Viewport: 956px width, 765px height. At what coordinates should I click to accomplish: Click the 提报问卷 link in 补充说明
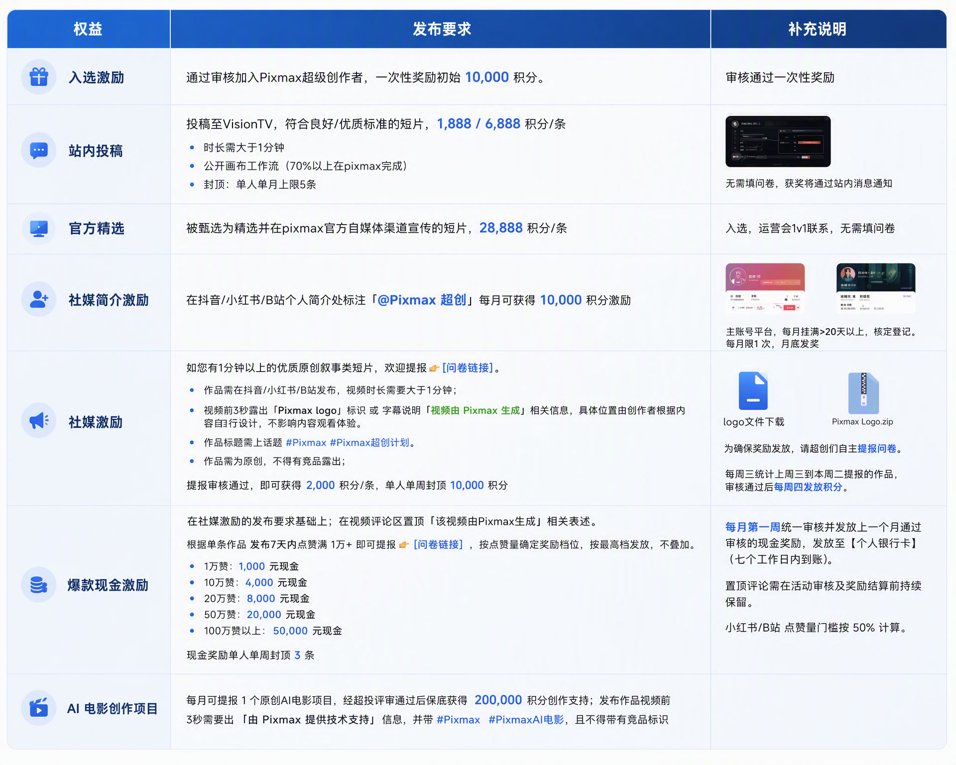click(877, 448)
